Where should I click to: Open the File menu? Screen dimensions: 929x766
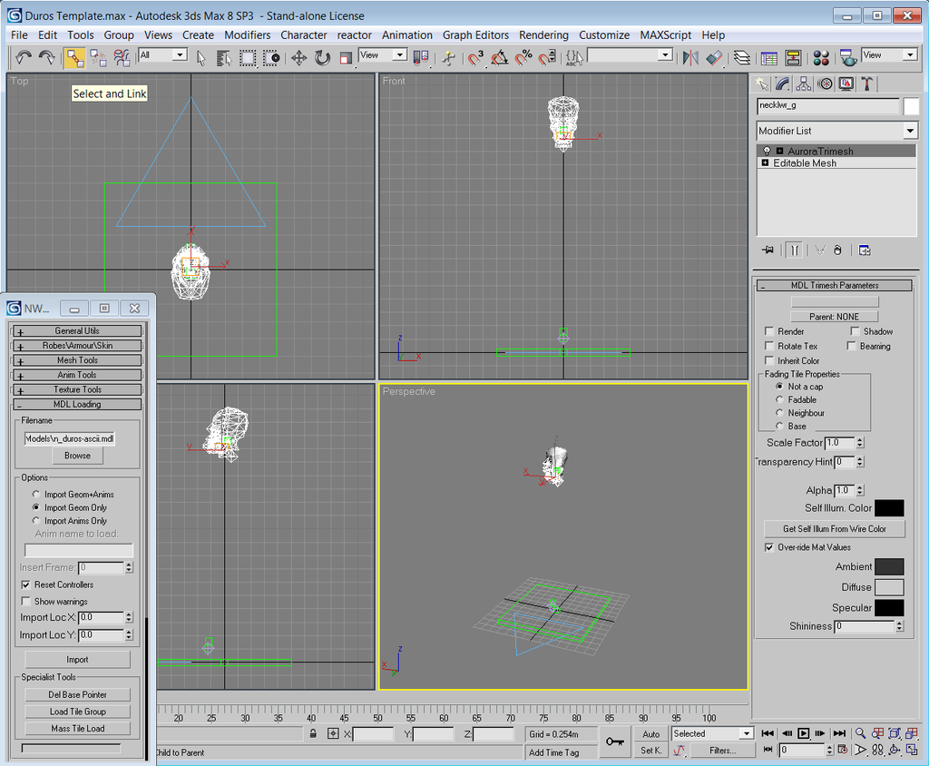pyautogui.click(x=19, y=35)
